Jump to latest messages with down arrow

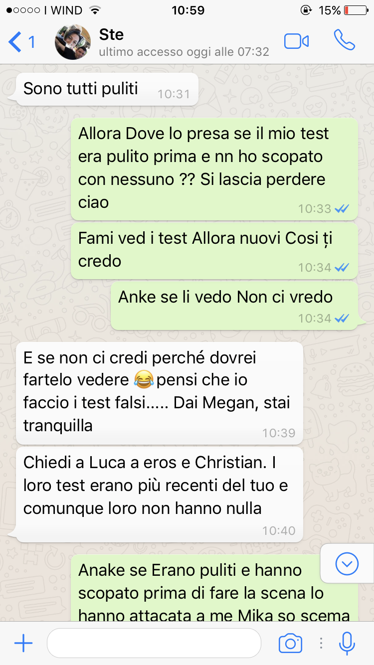(x=347, y=563)
